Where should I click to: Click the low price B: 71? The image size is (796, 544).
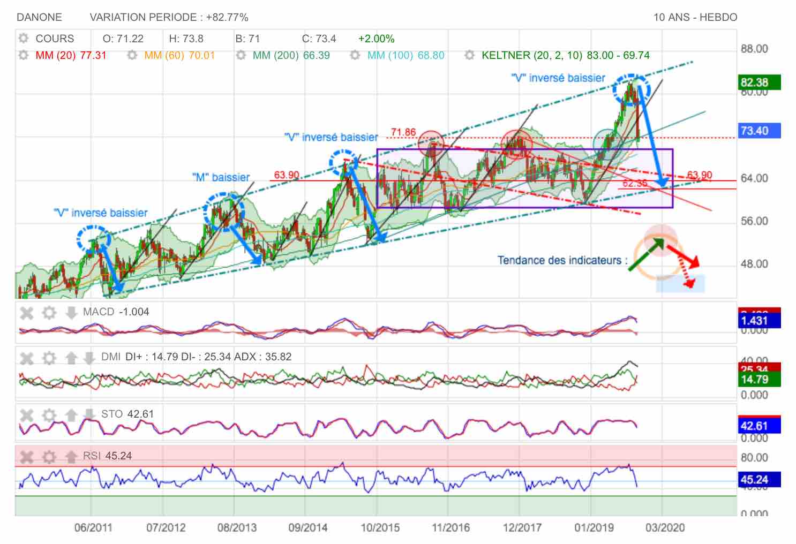pyautogui.click(x=247, y=39)
